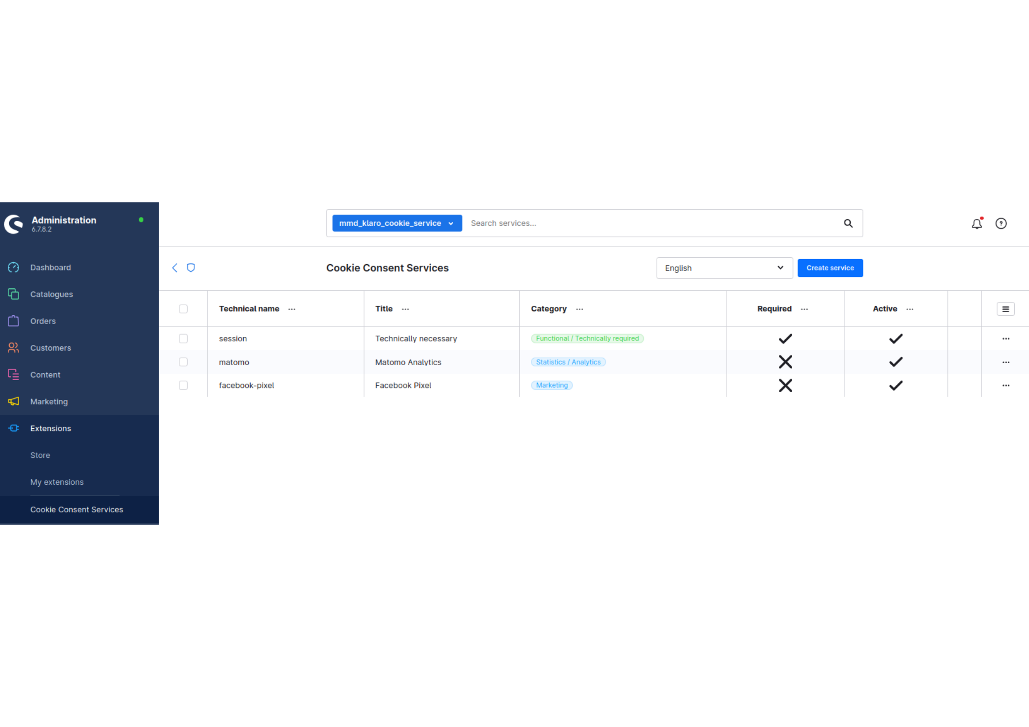Viewport: 1029px width, 727px height.
Task: Click the Create service button
Action: coord(830,268)
